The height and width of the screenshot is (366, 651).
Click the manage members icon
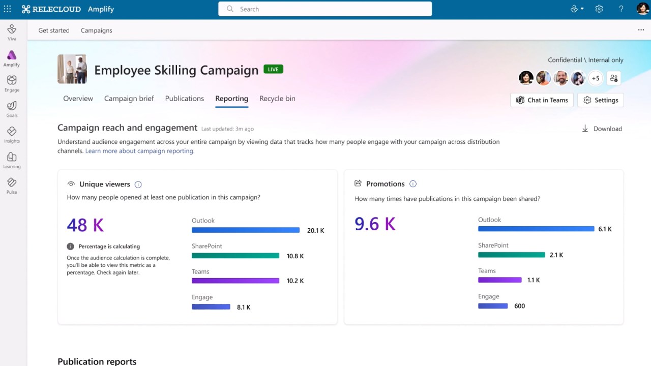point(614,78)
